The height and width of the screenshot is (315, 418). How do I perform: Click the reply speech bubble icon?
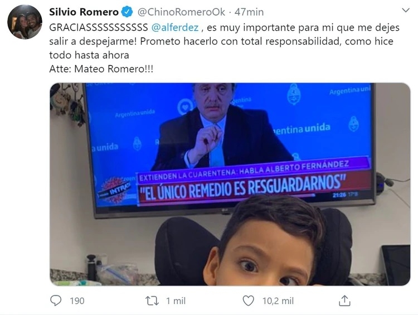pos(56,301)
